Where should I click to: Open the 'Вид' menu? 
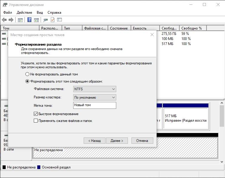[40, 13]
